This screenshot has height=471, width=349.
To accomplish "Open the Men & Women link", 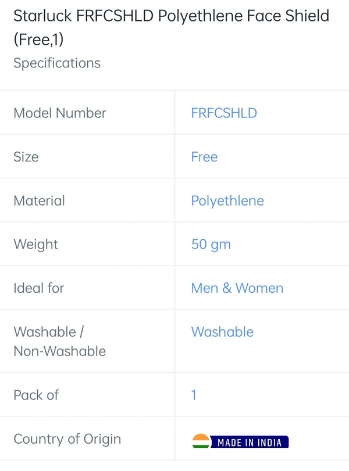I will (x=237, y=288).
